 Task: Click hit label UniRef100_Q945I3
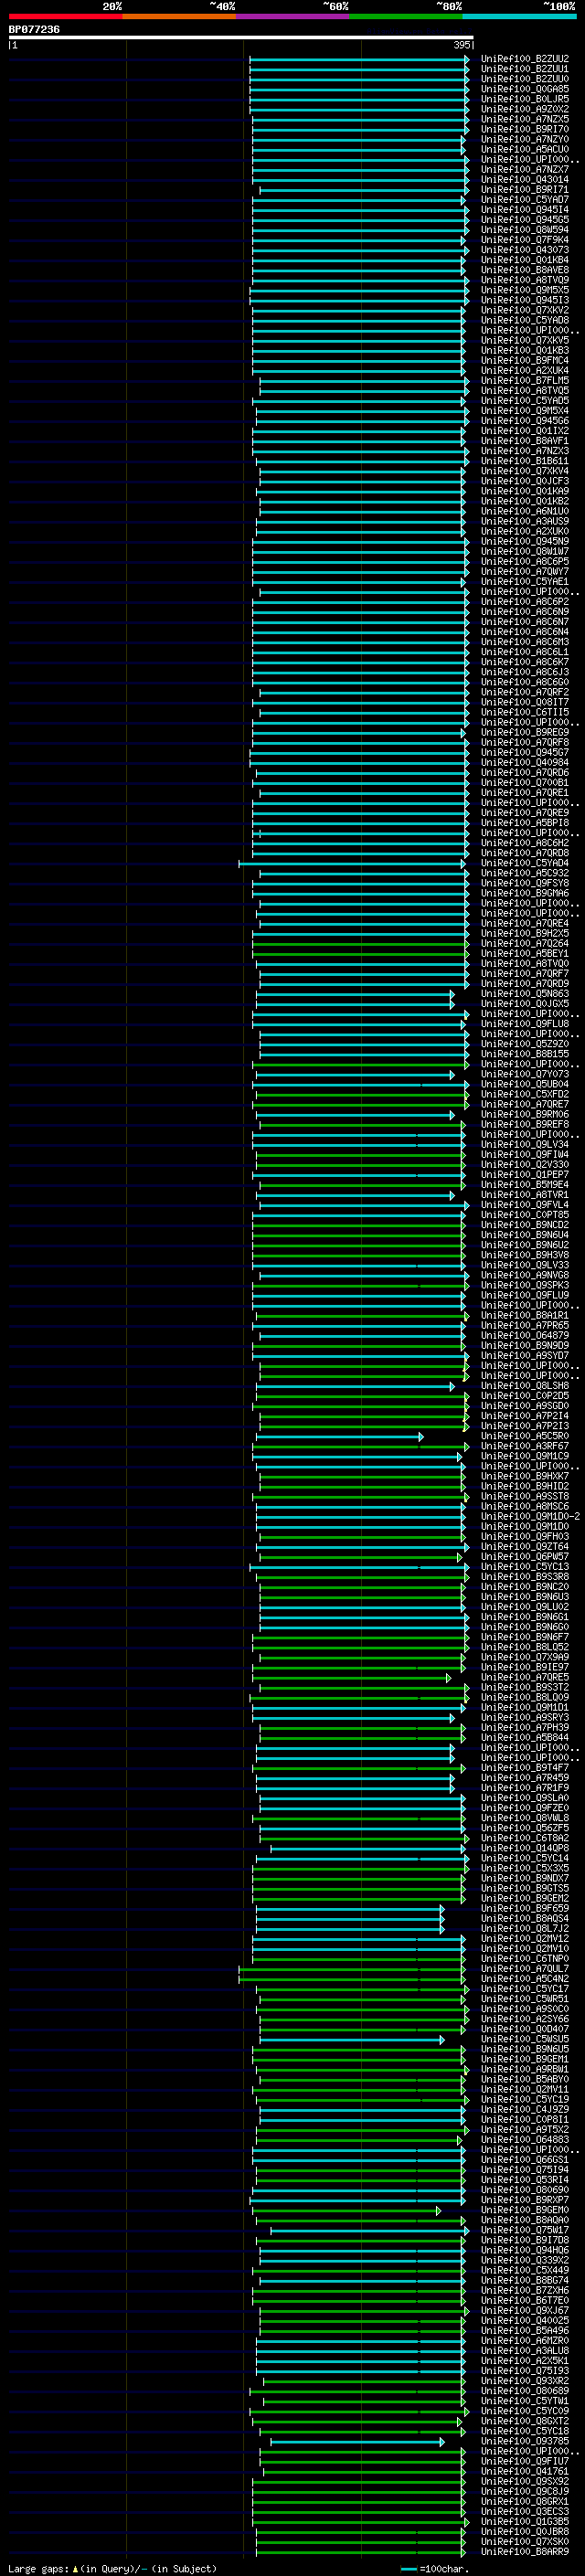525,300
